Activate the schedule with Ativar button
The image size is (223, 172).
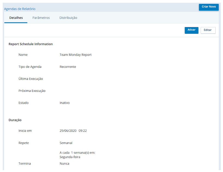[x=191, y=30]
